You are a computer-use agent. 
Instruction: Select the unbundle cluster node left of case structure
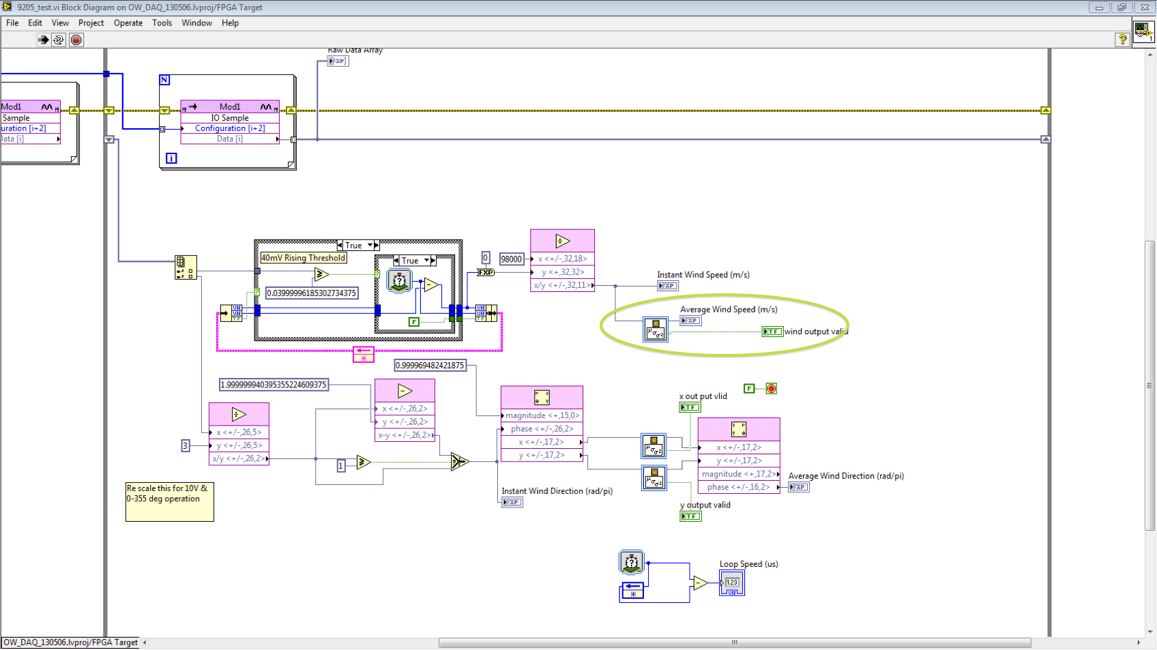(x=231, y=313)
